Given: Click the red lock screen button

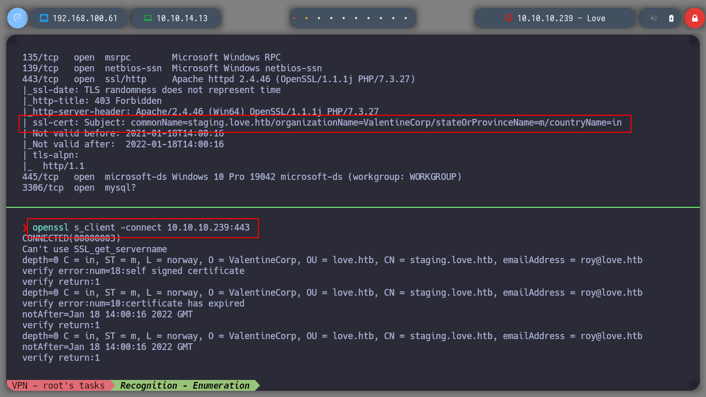Looking at the screenshot, I should 694,18.
